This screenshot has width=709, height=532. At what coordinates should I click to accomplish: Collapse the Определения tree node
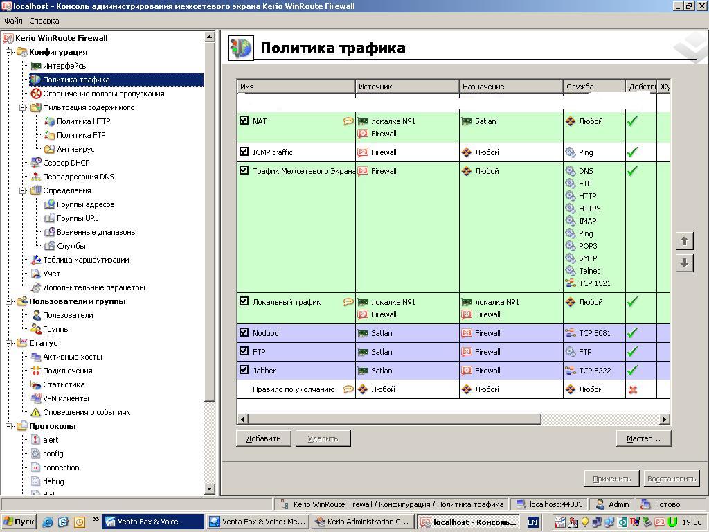[x=22, y=191]
